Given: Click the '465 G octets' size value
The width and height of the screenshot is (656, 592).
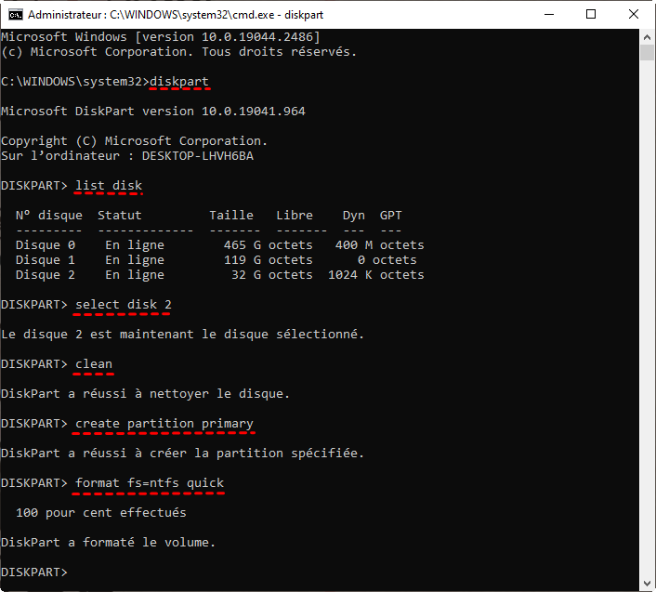Looking at the screenshot, I should [268, 244].
